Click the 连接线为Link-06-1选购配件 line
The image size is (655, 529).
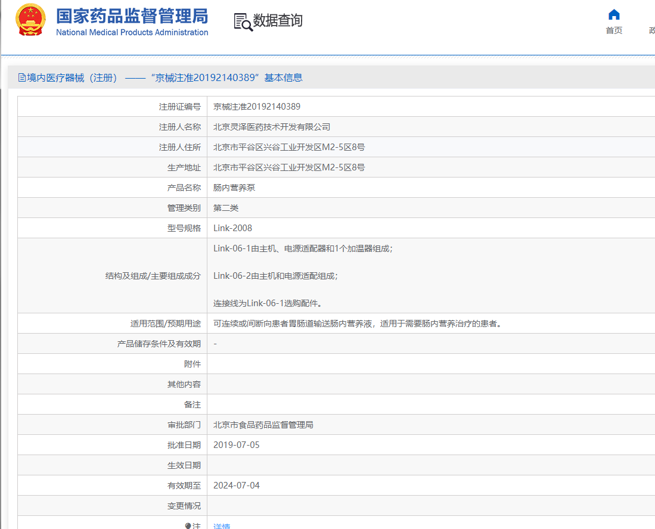(x=268, y=303)
